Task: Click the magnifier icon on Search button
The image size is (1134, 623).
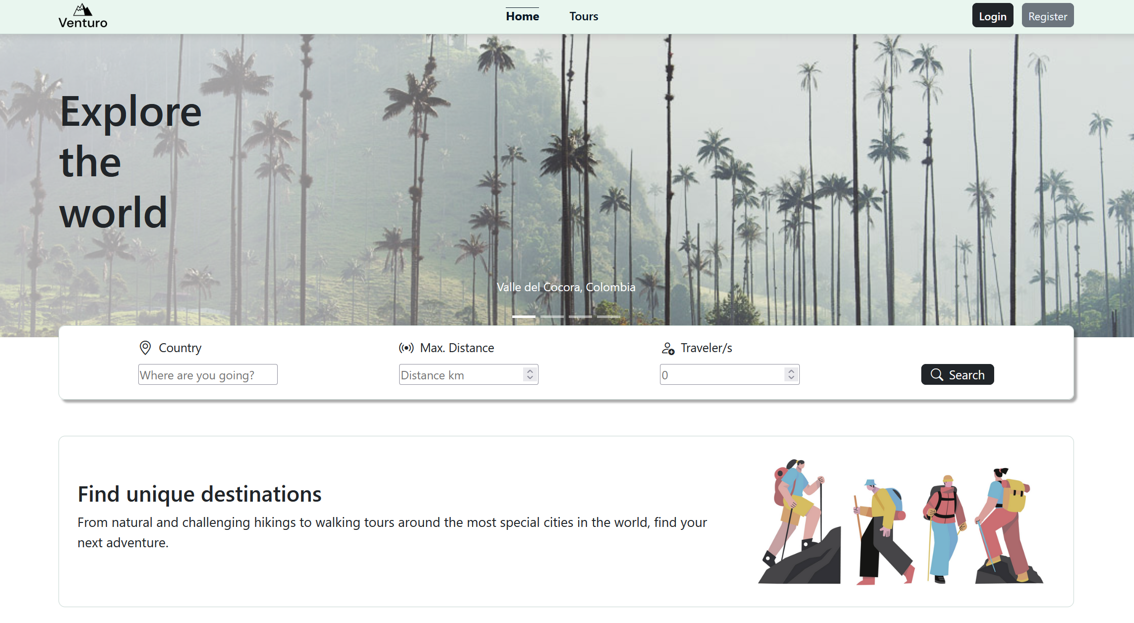Action: coord(937,375)
